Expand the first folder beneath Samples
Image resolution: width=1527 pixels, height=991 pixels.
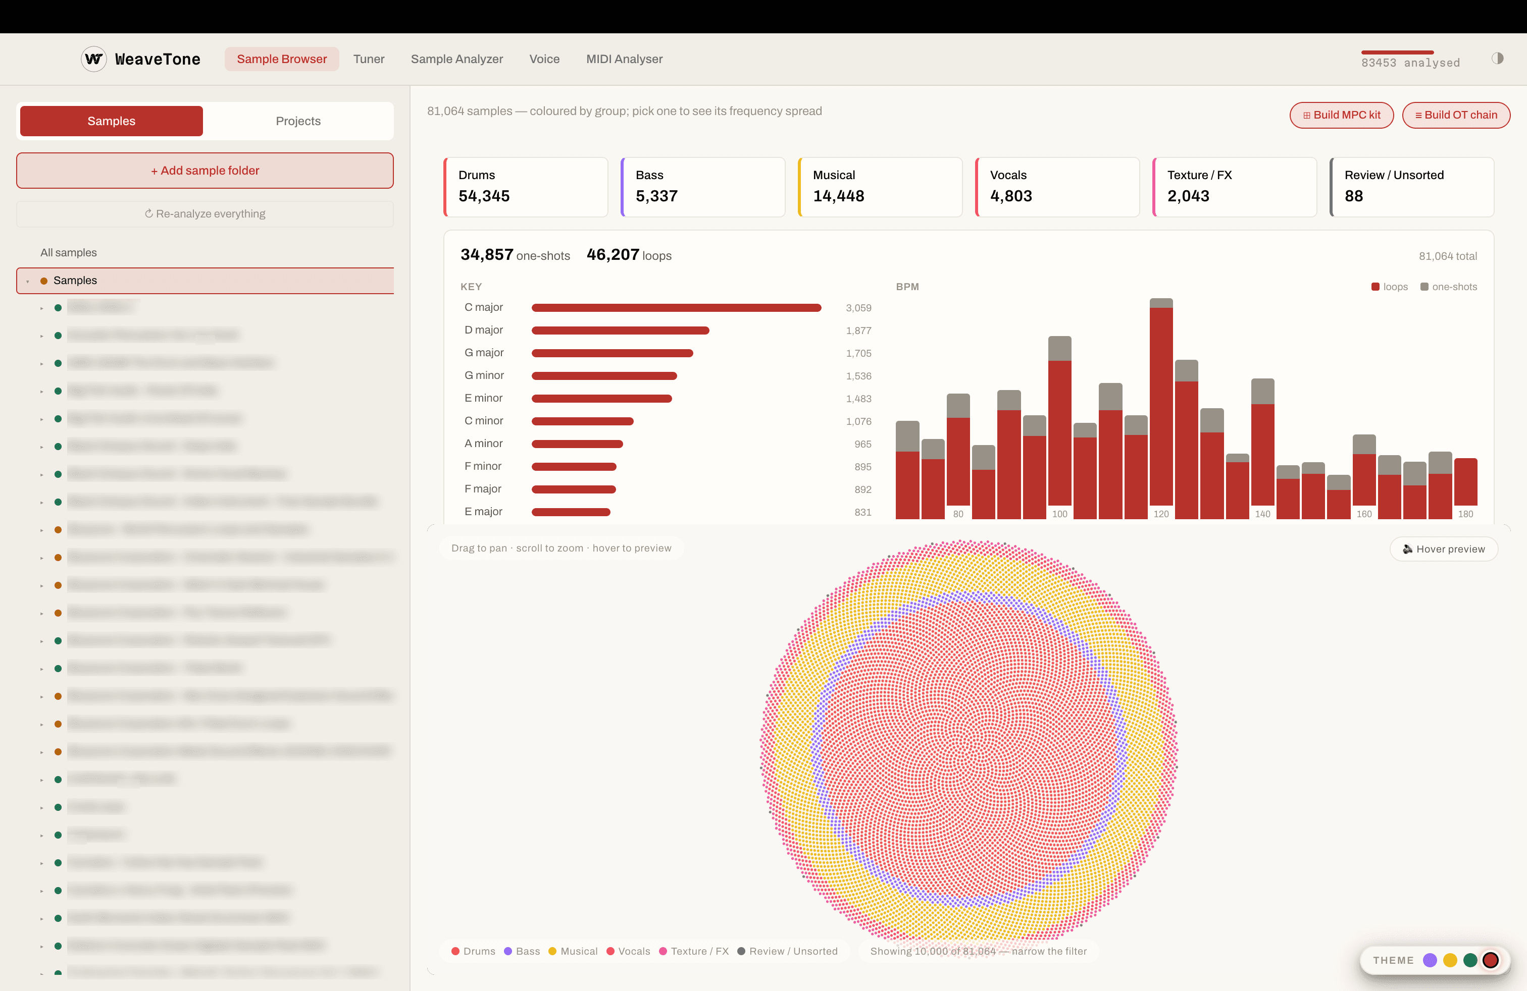42,308
